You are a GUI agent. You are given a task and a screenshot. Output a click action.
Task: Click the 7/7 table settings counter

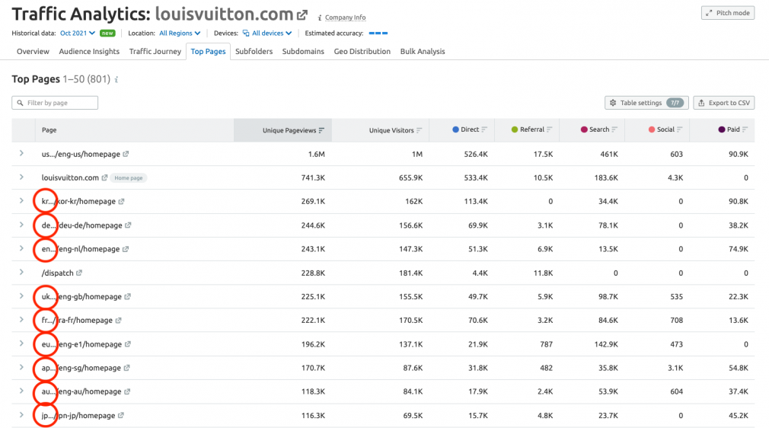point(675,103)
